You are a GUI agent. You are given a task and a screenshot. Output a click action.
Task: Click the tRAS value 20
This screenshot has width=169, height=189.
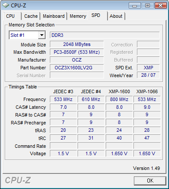(x=63, y=130)
